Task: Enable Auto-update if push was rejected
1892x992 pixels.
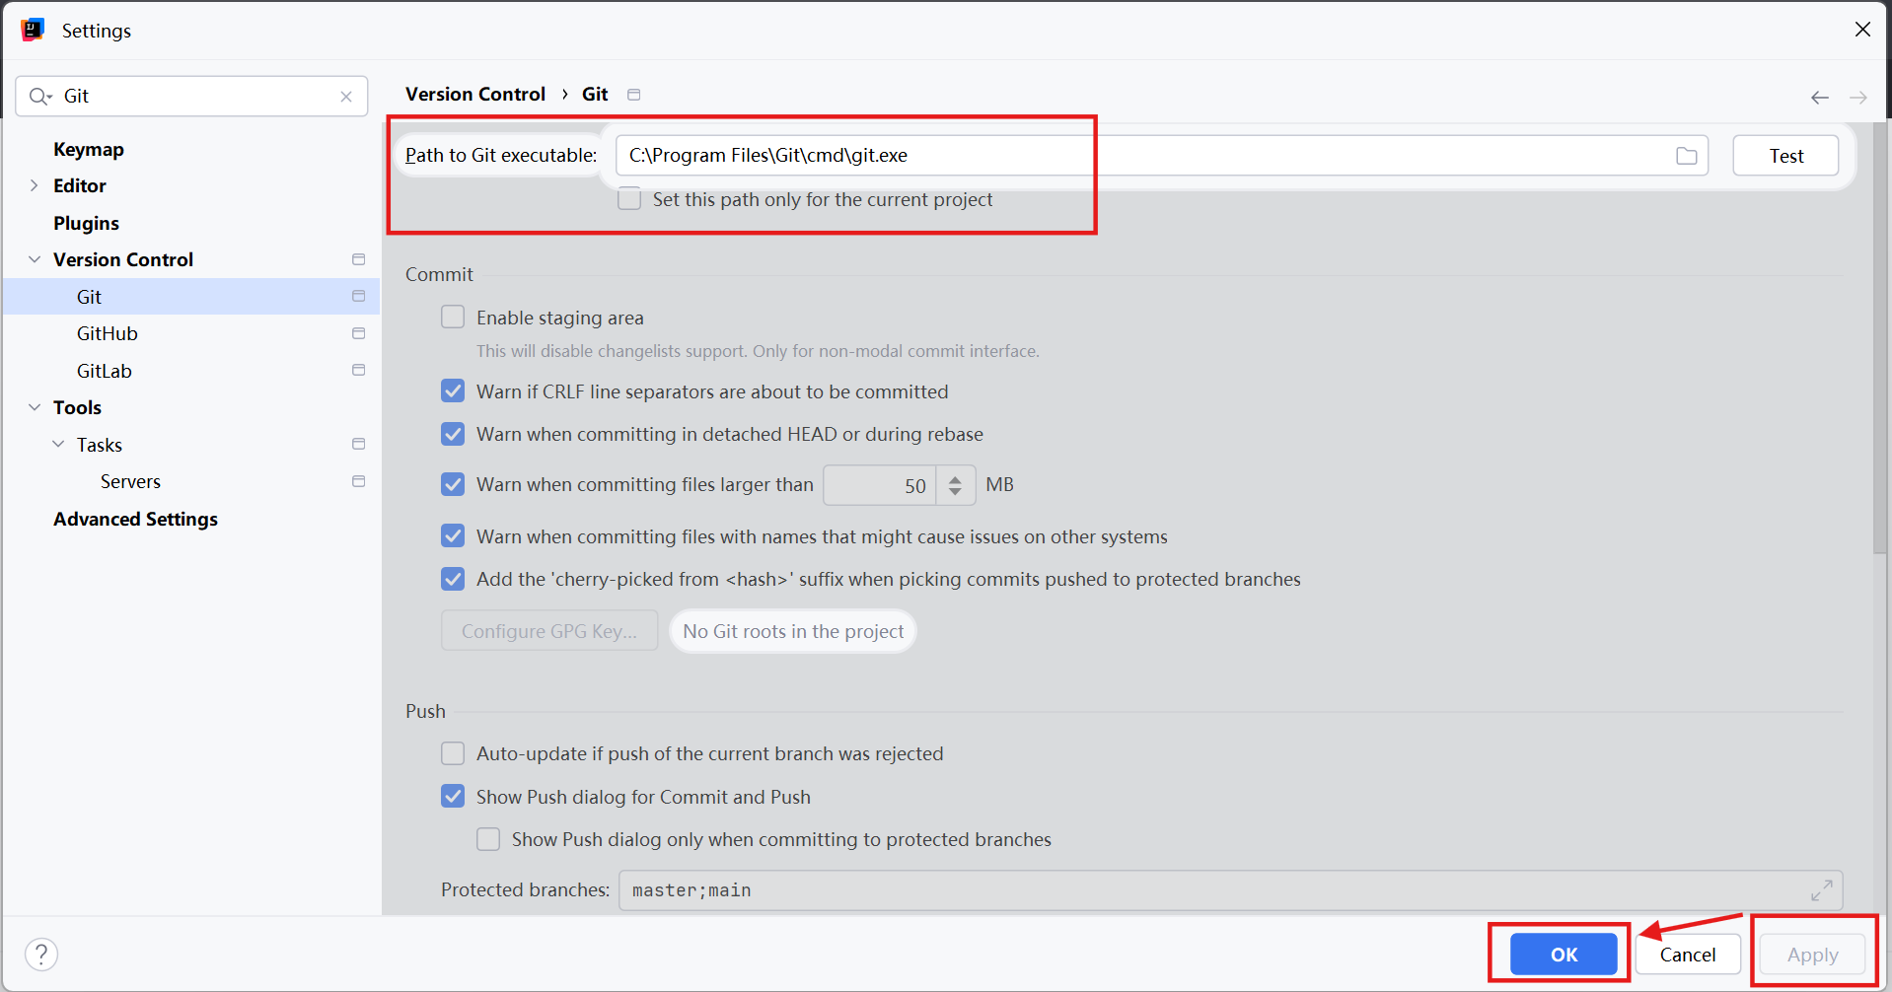Action: point(453,753)
